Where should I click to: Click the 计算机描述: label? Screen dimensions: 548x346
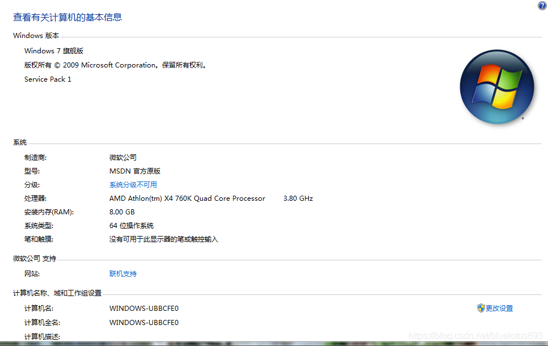(43, 336)
